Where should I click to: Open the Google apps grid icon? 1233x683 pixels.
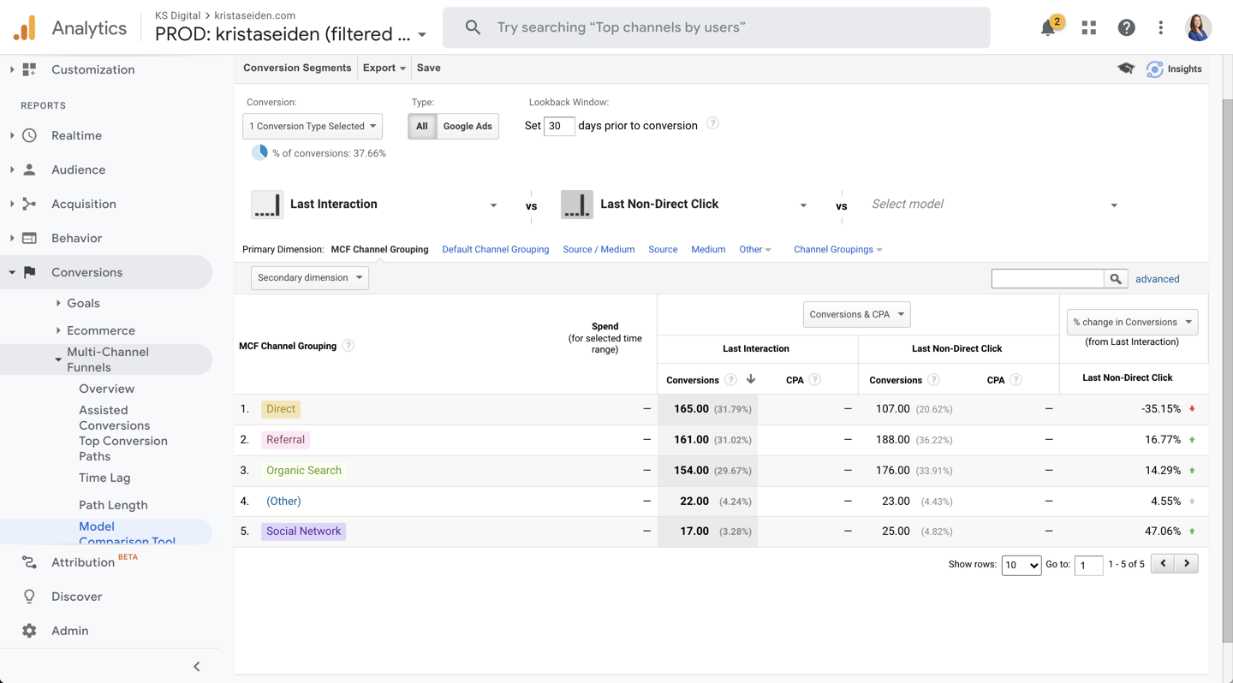pos(1089,28)
